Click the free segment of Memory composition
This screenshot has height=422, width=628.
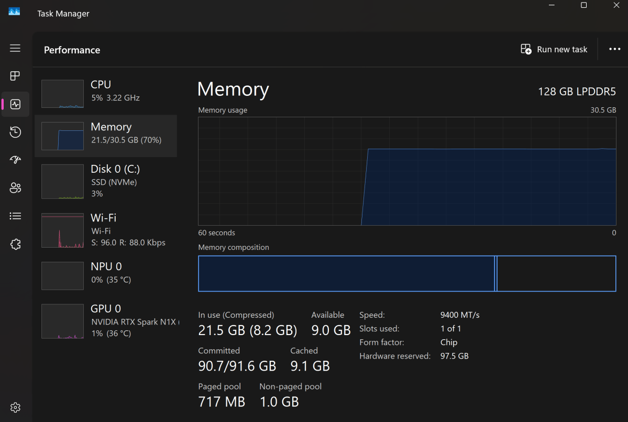(556, 273)
